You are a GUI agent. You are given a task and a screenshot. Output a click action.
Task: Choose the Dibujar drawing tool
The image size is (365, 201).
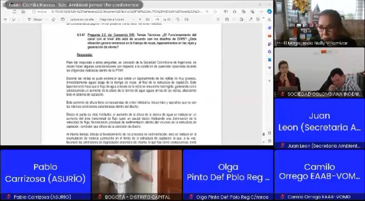click(x=36, y=20)
